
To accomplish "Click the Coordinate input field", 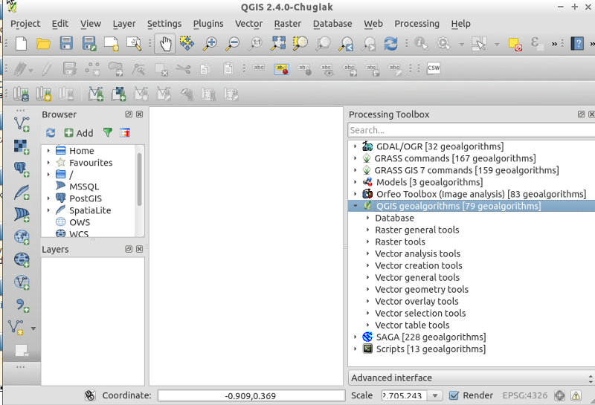I will pyautogui.click(x=251, y=395).
